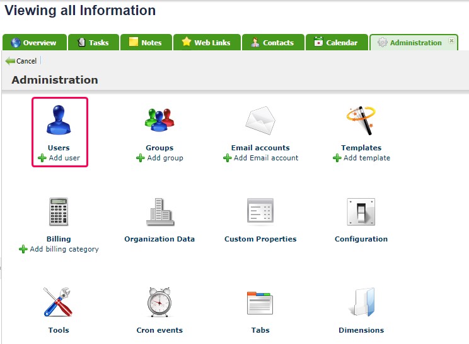Open the Users text link
Image resolution: width=469 pixels, height=344 pixels.
[59, 148]
